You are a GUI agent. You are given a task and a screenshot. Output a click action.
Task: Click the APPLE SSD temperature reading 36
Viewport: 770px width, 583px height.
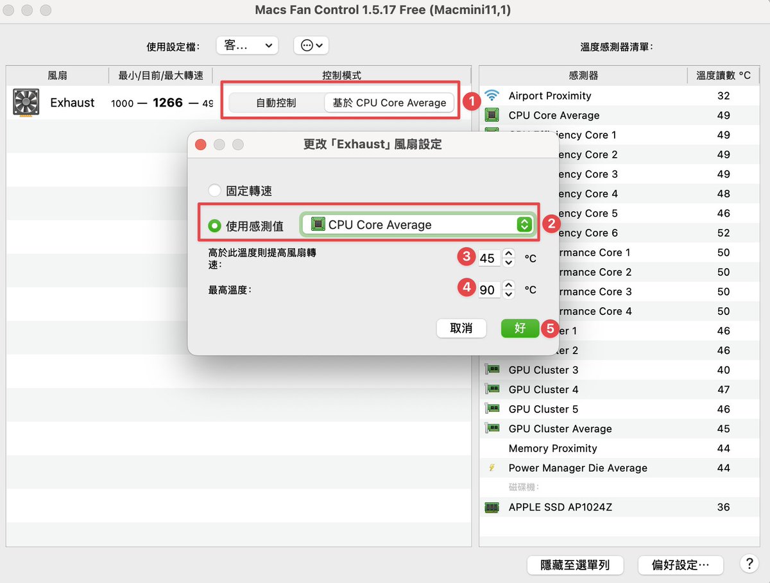click(723, 507)
